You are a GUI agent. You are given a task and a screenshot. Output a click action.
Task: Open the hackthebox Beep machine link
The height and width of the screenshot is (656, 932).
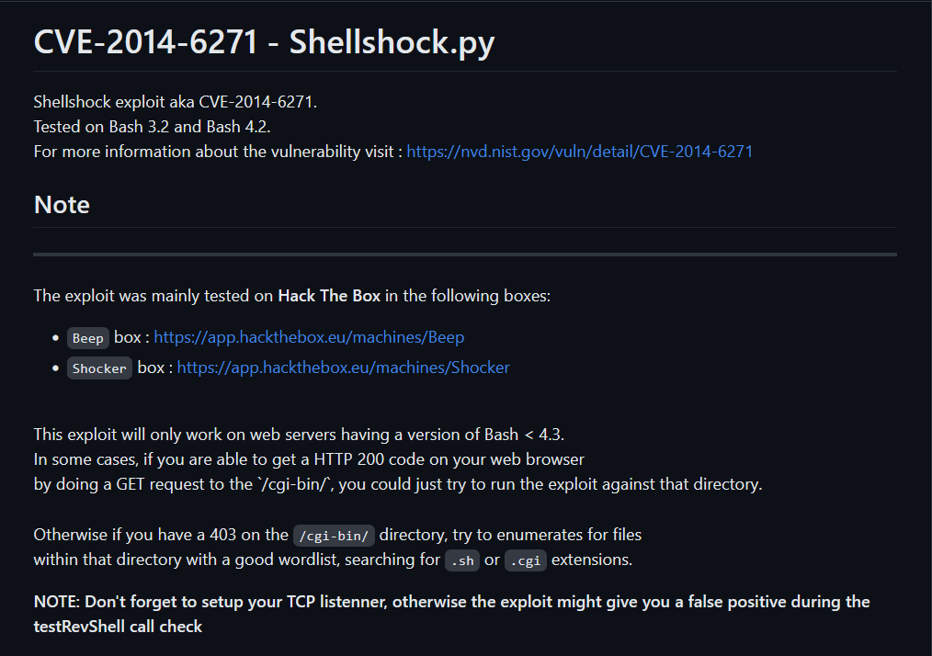pos(309,337)
